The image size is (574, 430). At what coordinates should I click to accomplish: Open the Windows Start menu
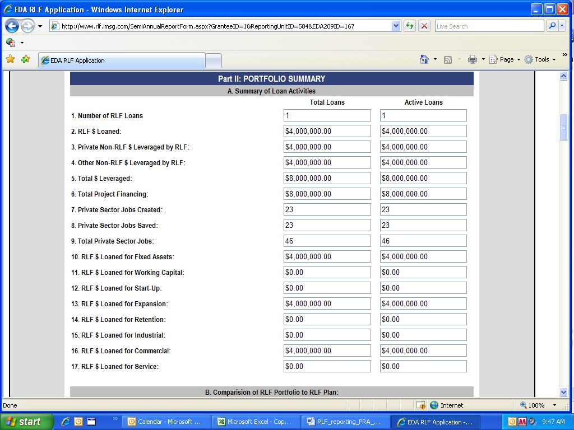click(x=26, y=422)
